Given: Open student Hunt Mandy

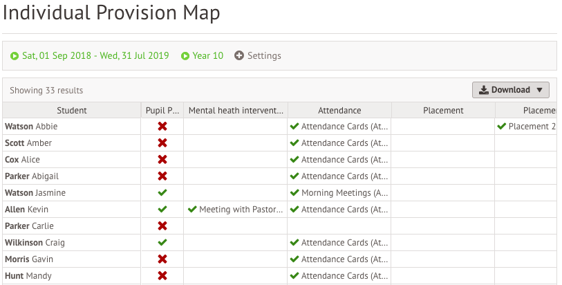Looking at the screenshot, I should pyautogui.click(x=28, y=276).
